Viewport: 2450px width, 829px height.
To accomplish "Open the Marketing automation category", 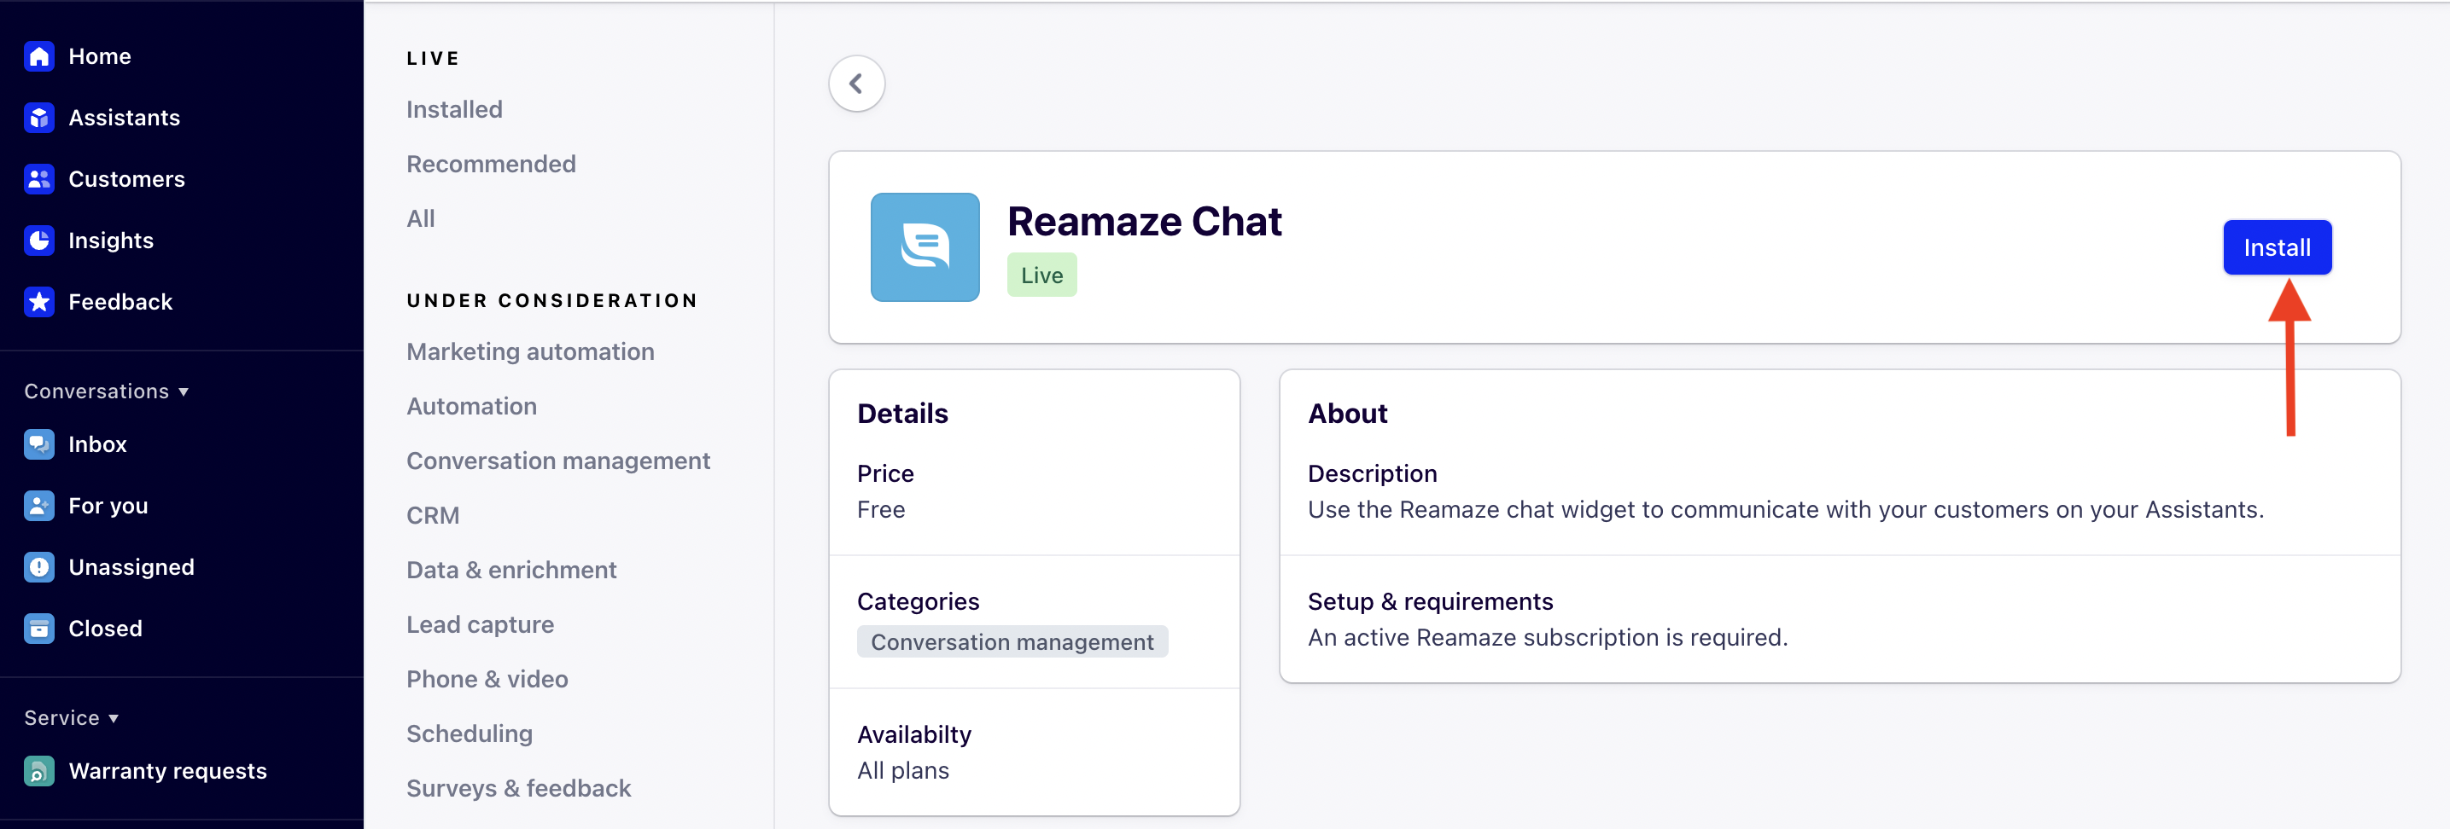I will pos(530,351).
